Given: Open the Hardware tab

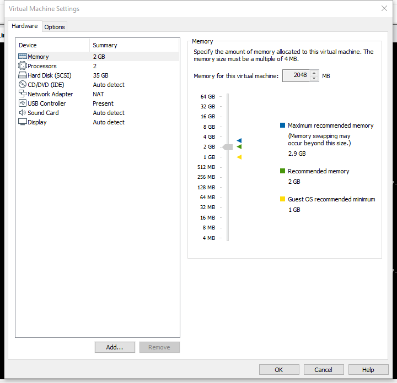Looking at the screenshot, I should pyautogui.click(x=25, y=26).
